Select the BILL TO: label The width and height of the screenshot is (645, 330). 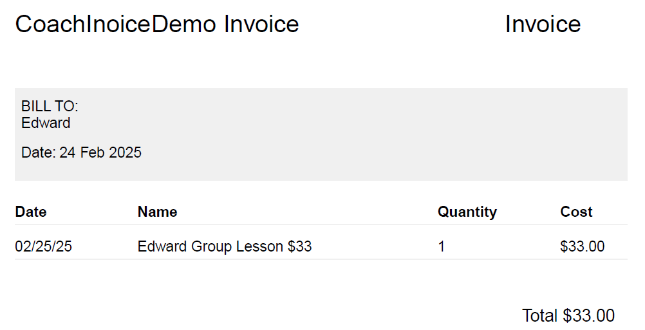50,107
